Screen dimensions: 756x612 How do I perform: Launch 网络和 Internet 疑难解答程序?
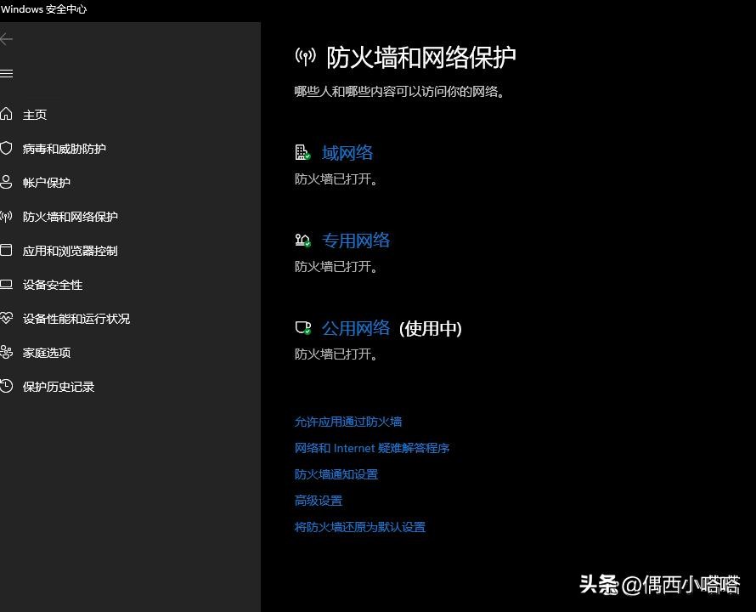pos(371,447)
